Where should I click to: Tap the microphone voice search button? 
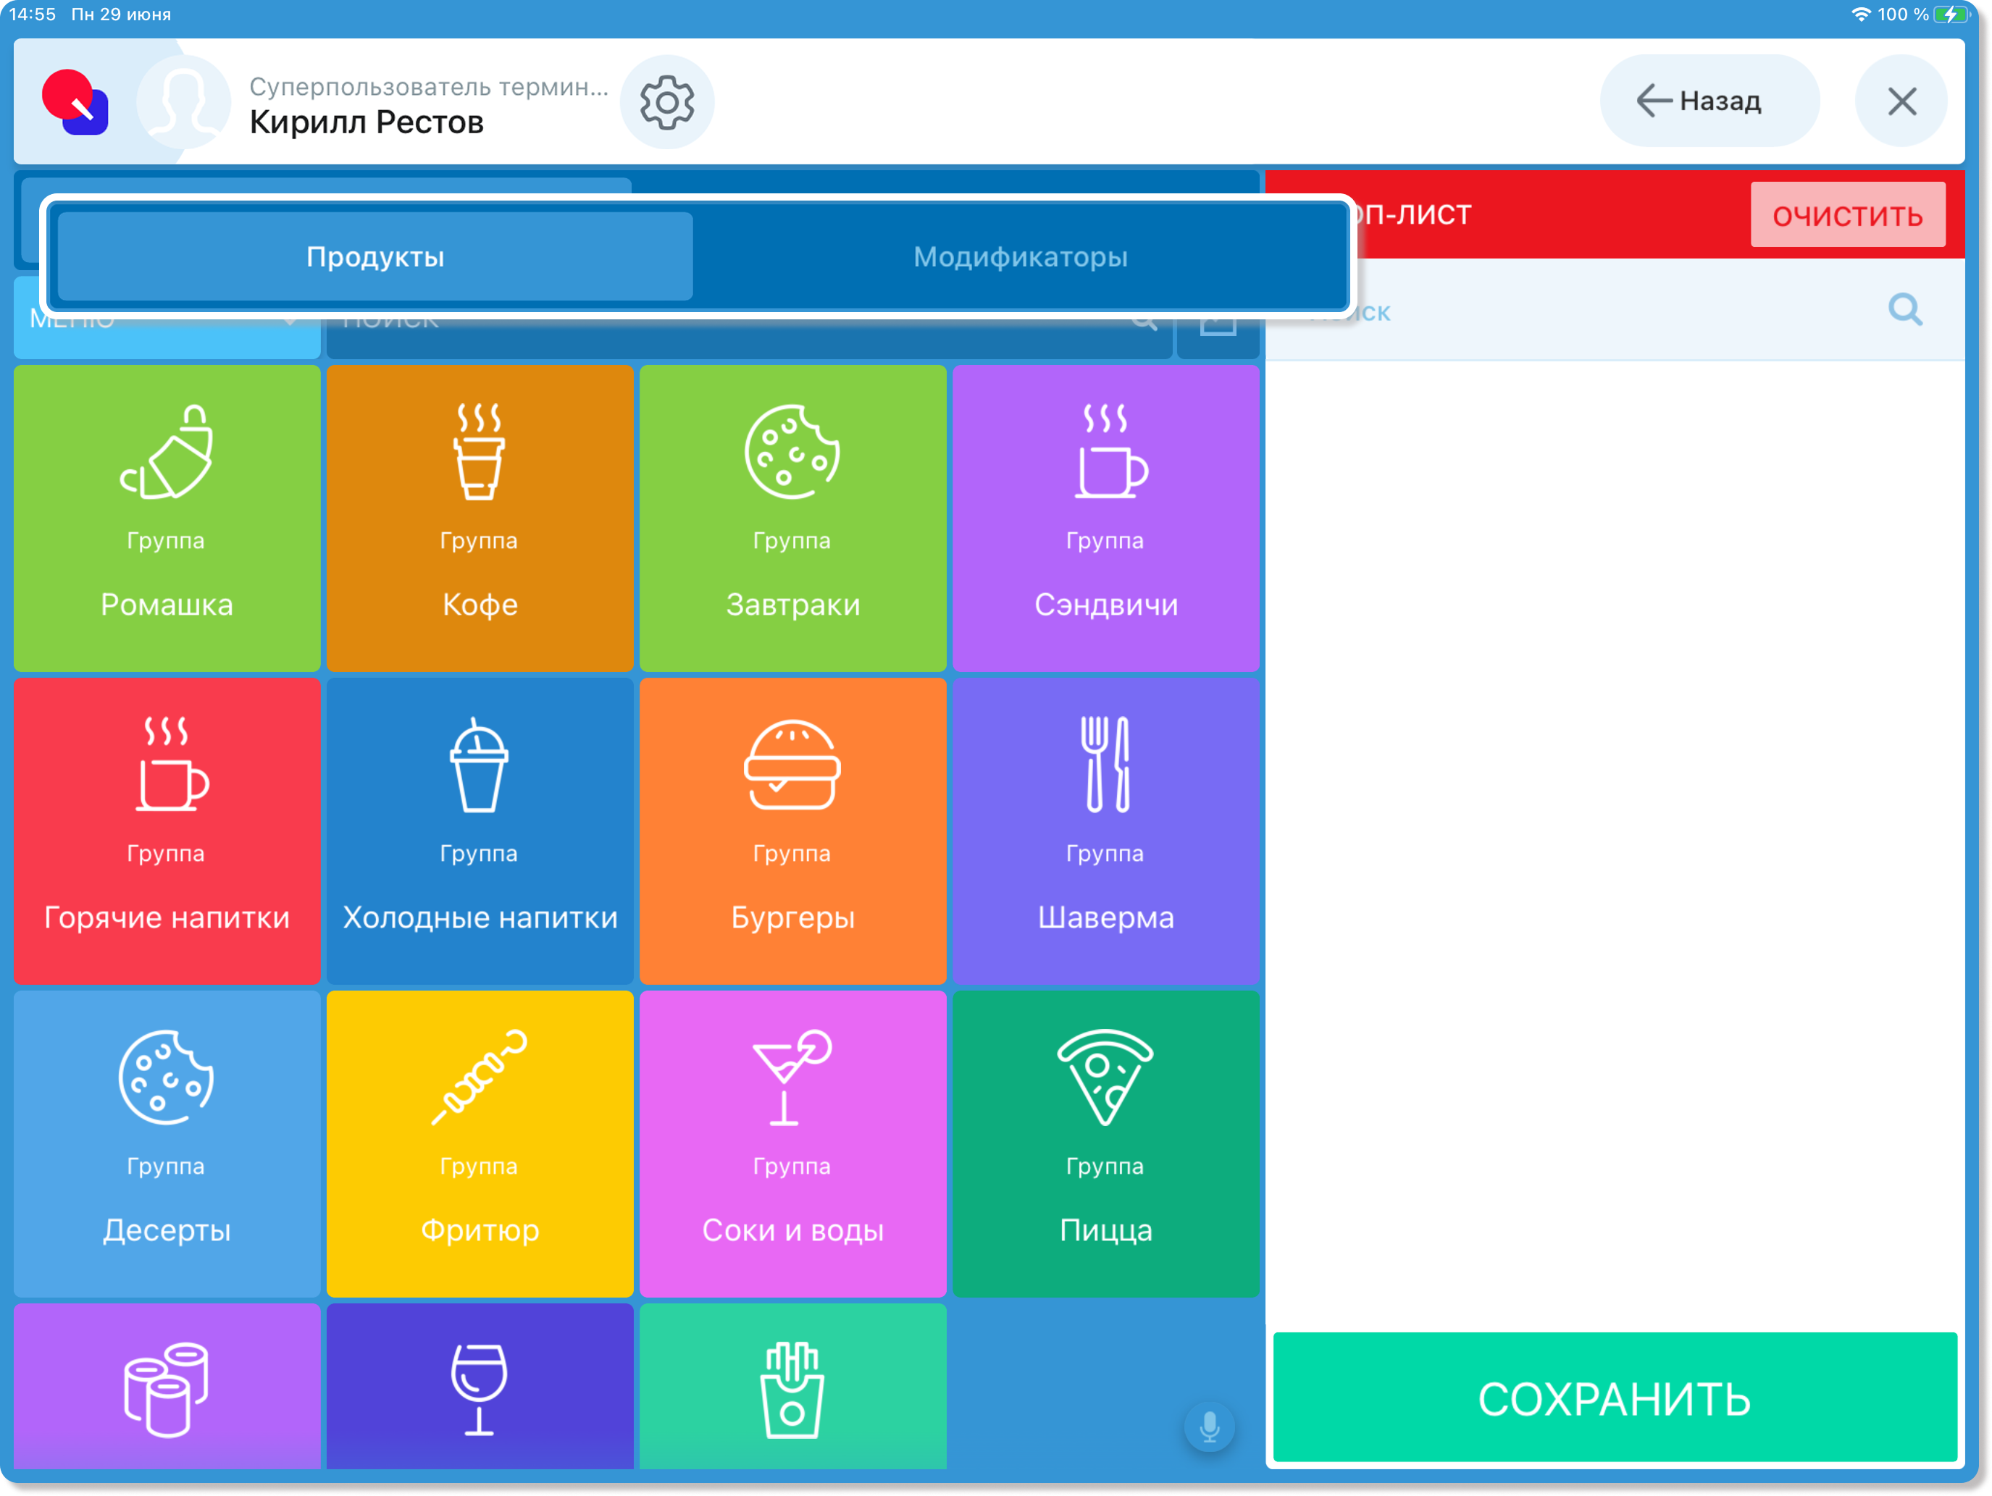point(1210,1426)
